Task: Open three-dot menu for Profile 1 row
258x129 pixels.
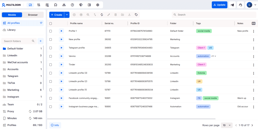Action: (253, 31)
